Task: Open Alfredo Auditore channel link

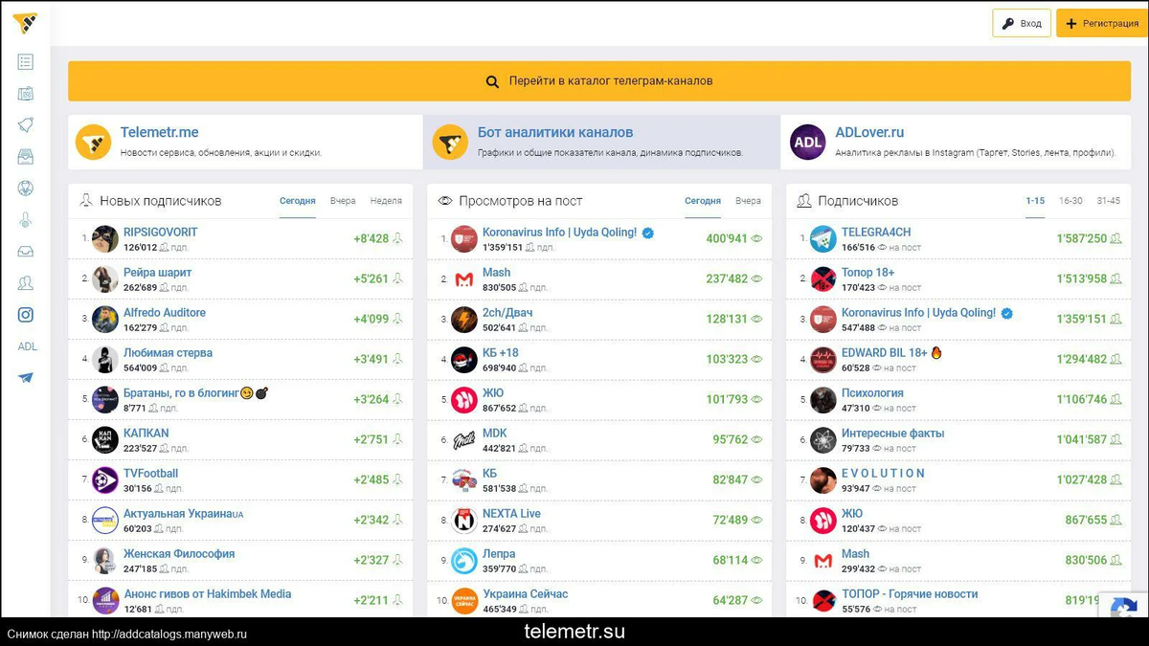Action: click(x=165, y=313)
